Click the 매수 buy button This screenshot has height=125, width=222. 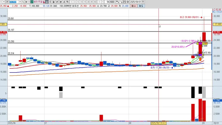coord(134,6)
